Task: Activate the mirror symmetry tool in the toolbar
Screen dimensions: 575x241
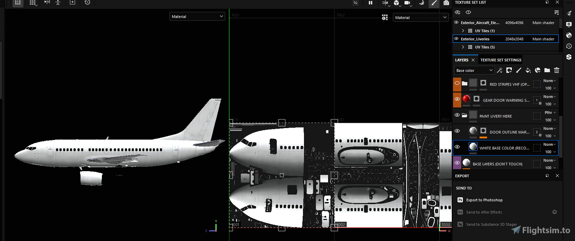Action: coord(47,3)
